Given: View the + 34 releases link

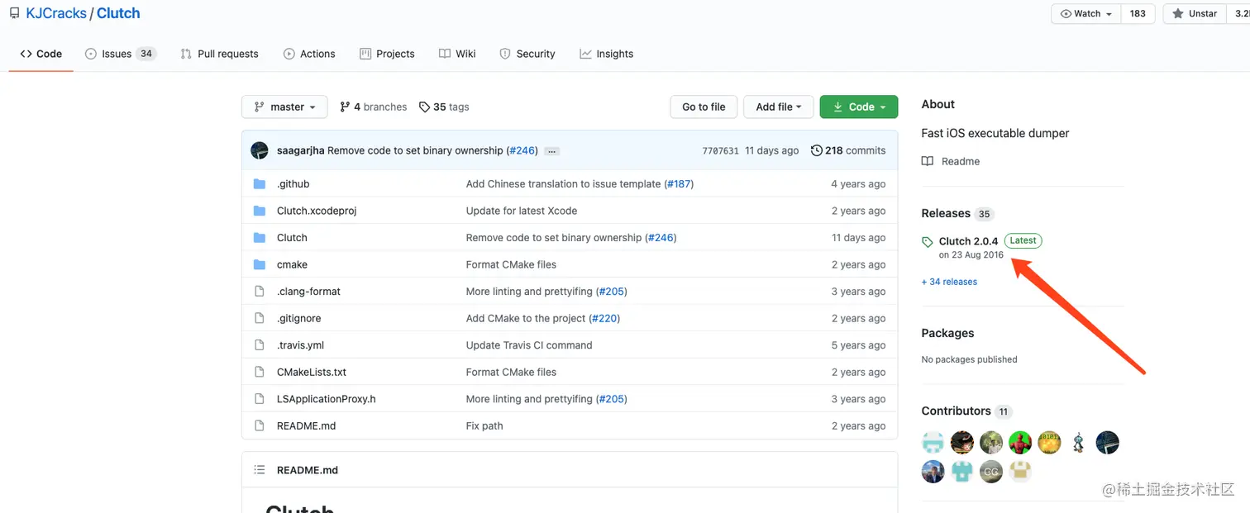Looking at the screenshot, I should tap(949, 282).
